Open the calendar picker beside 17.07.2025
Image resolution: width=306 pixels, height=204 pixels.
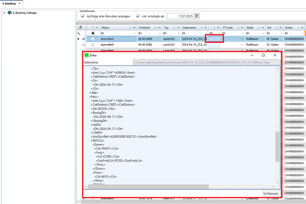(x=197, y=16)
